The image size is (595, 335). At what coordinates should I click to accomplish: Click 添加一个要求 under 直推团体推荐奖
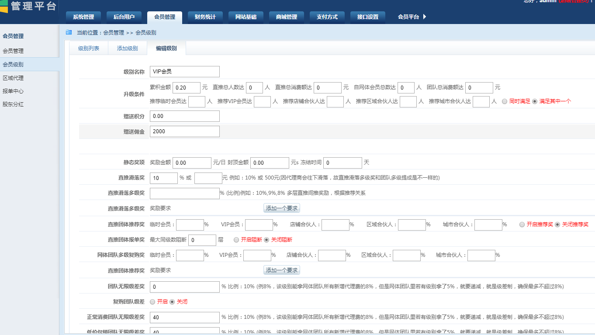[282, 270]
